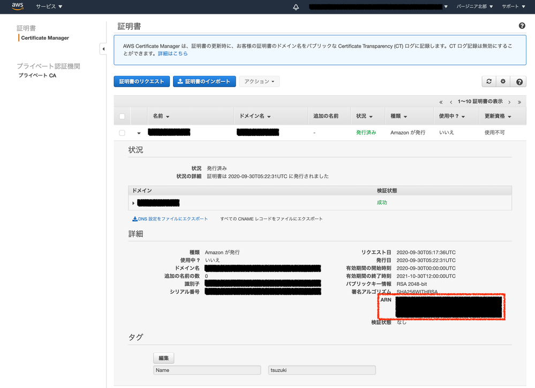This screenshot has height=388, width=535.
Task: Sort by 更新資格 column
Action: point(498,116)
